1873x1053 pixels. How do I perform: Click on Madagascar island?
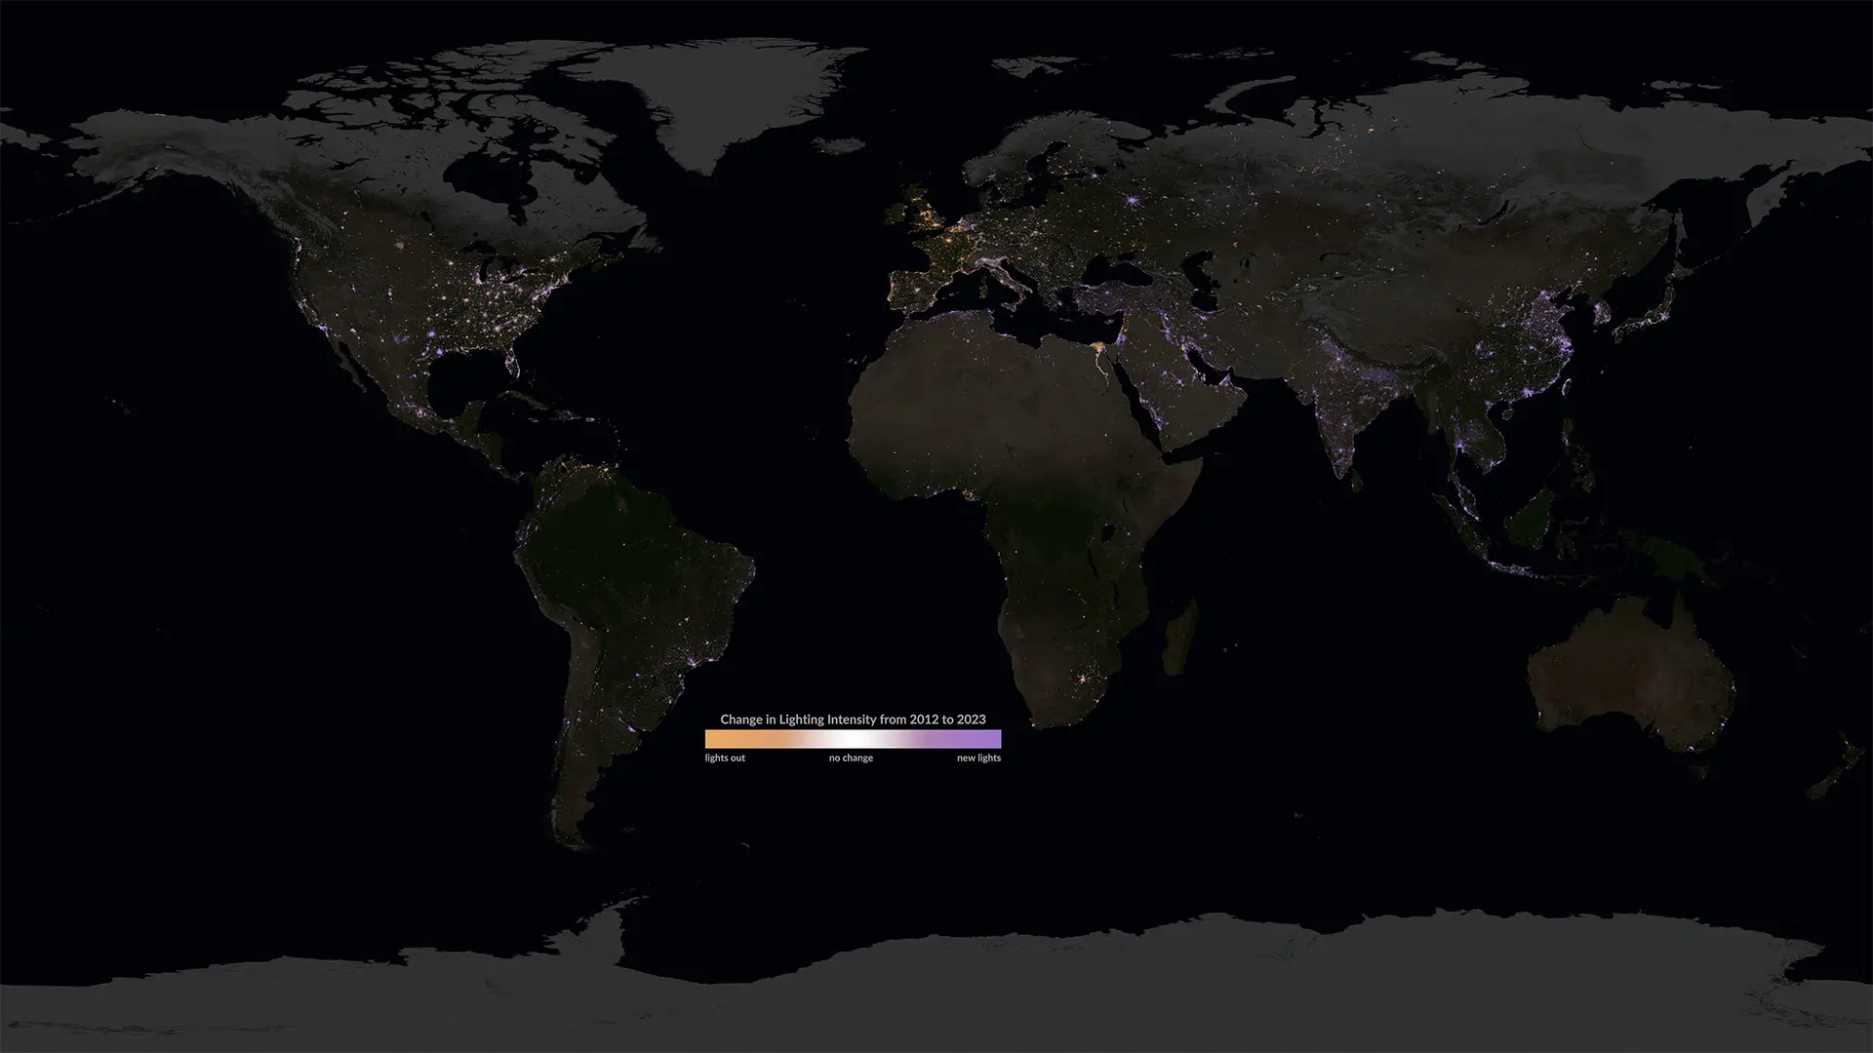[1179, 639]
